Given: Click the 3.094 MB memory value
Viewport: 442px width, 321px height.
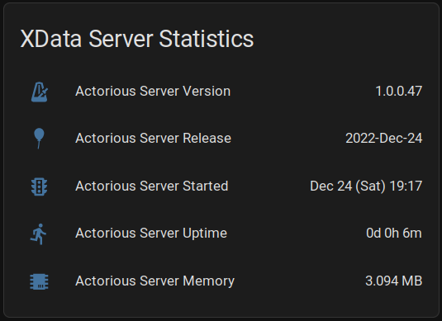Looking at the screenshot, I should tap(394, 281).
